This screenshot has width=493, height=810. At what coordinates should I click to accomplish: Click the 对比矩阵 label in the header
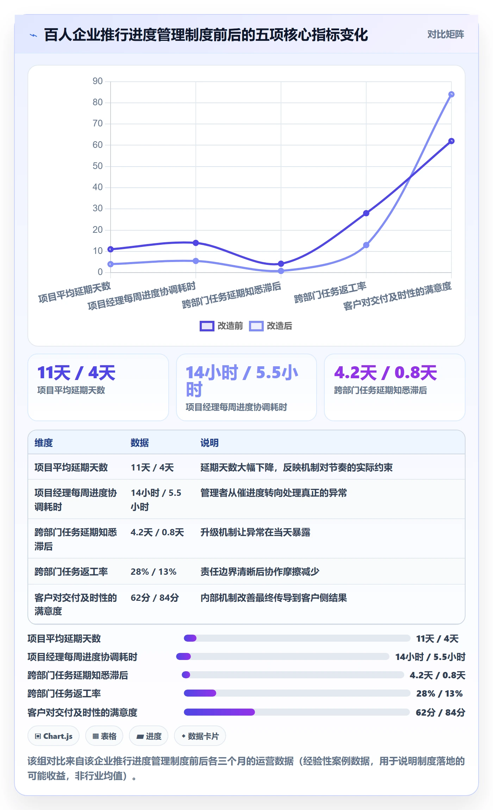[445, 35]
